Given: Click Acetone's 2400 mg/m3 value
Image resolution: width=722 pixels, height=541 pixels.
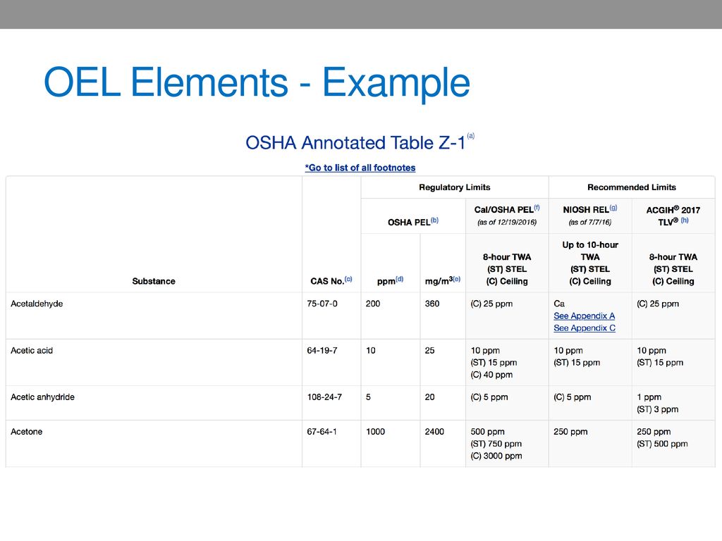Looking at the screenshot, I should (x=434, y=432).
